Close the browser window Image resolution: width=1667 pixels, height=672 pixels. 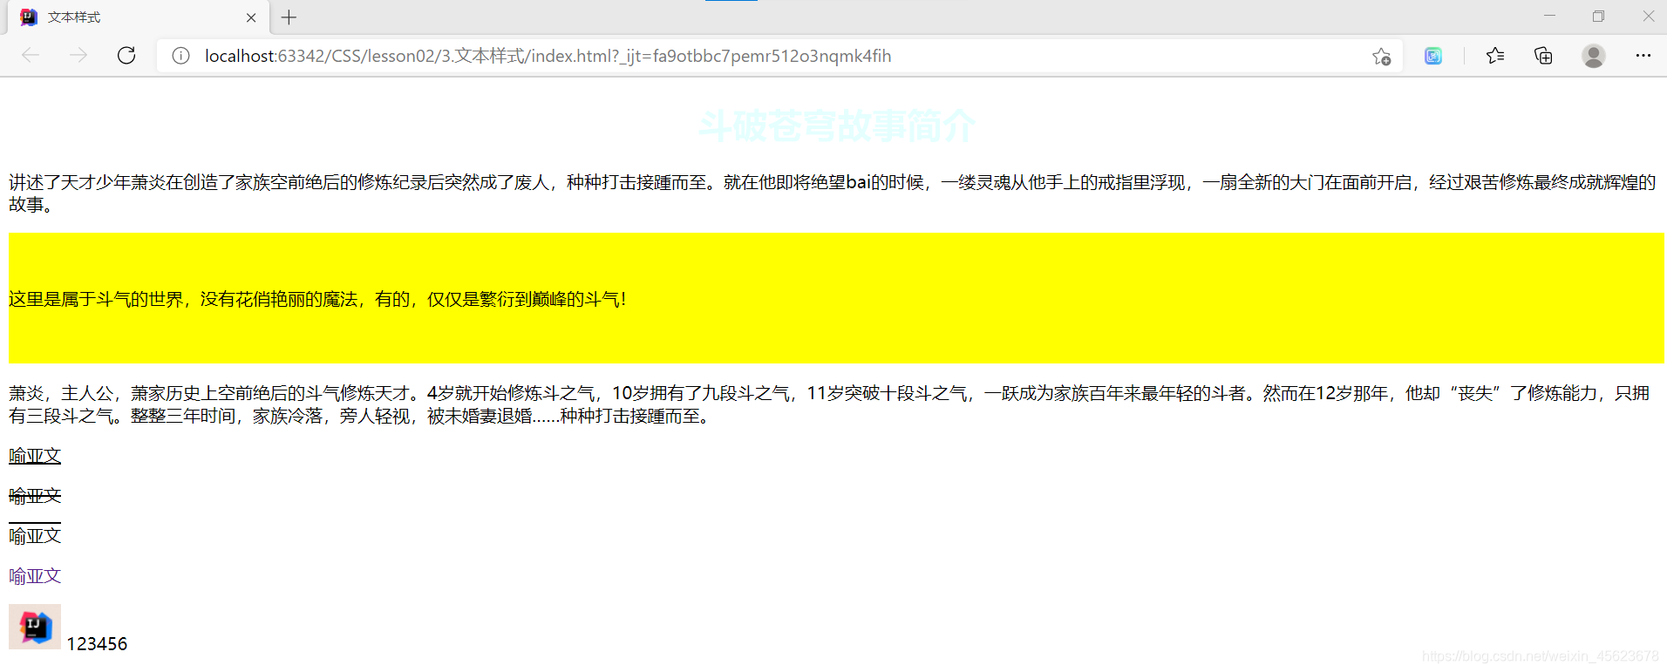click(x=1648, y=17)
